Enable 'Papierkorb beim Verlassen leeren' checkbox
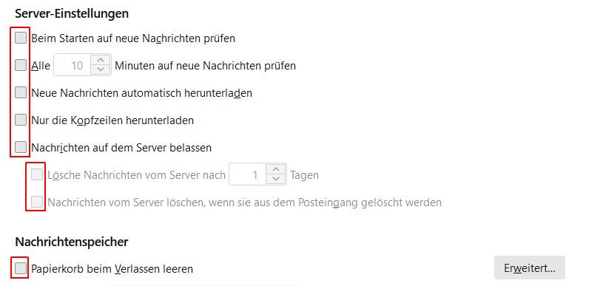Viewport: 597px width, 286px height. point(21,268)
